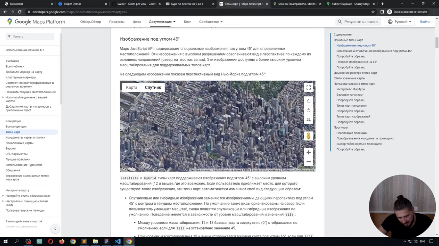Zoom out of the map with minus
Viewport: 439px width, 246px height.
click(x=308, y=162)
